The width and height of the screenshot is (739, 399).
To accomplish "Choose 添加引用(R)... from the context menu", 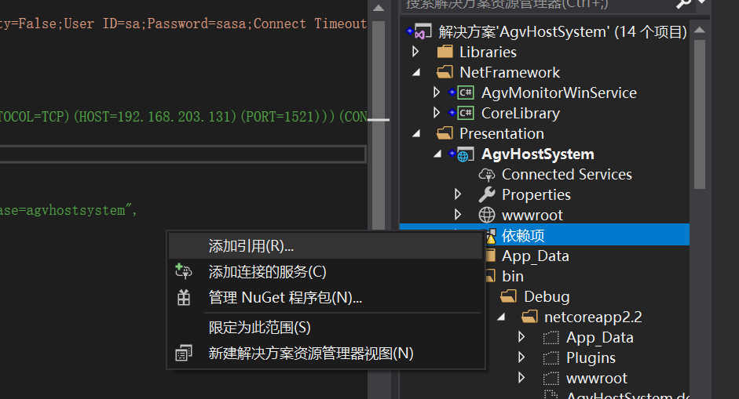I will pos(325,246).
